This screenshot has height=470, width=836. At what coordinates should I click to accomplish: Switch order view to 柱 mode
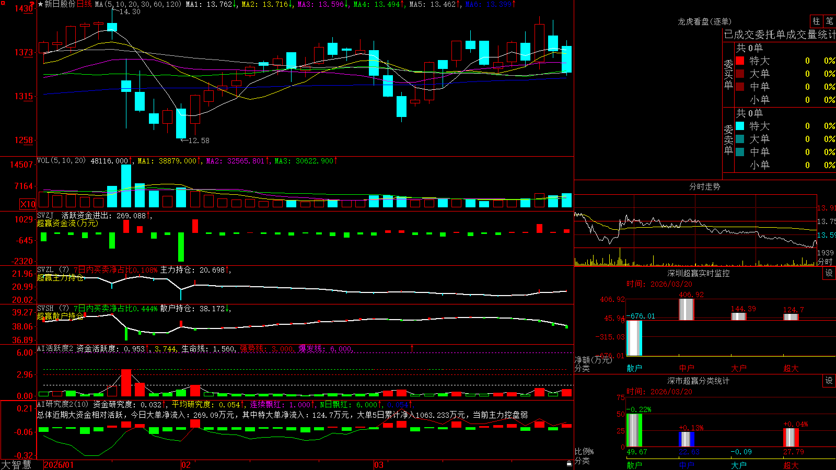[x=816, y=21]
